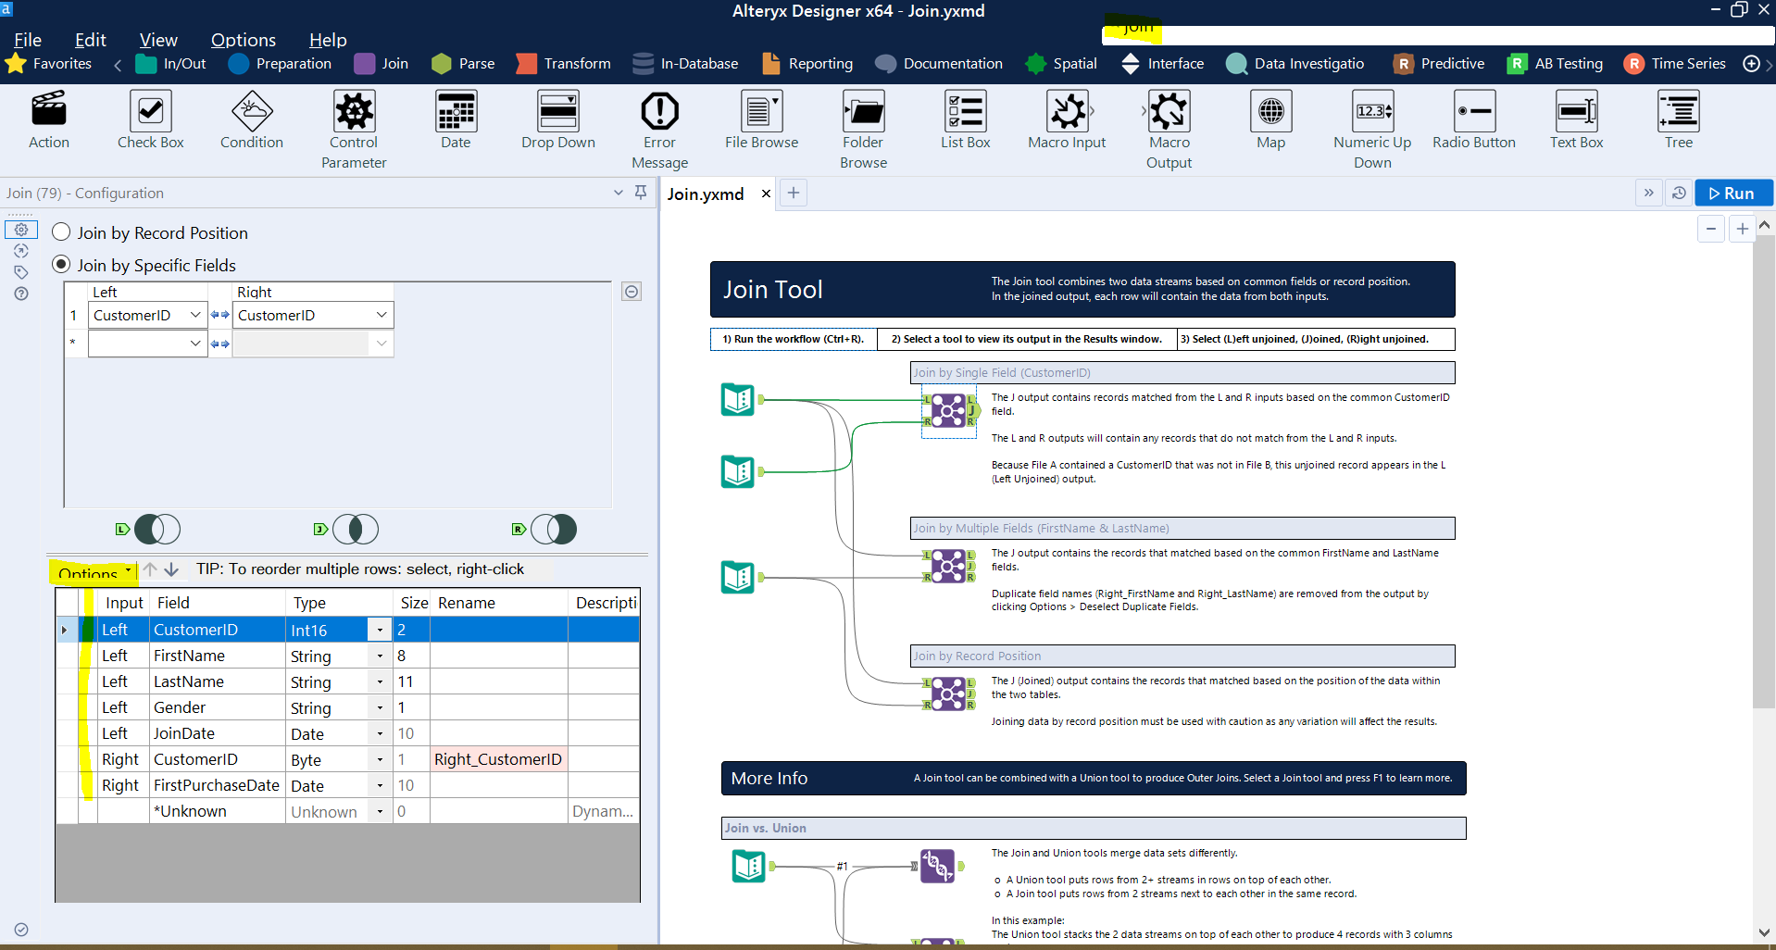Toggle the R output switch
Screen dimensions: 1776x950
click(554, 529)
